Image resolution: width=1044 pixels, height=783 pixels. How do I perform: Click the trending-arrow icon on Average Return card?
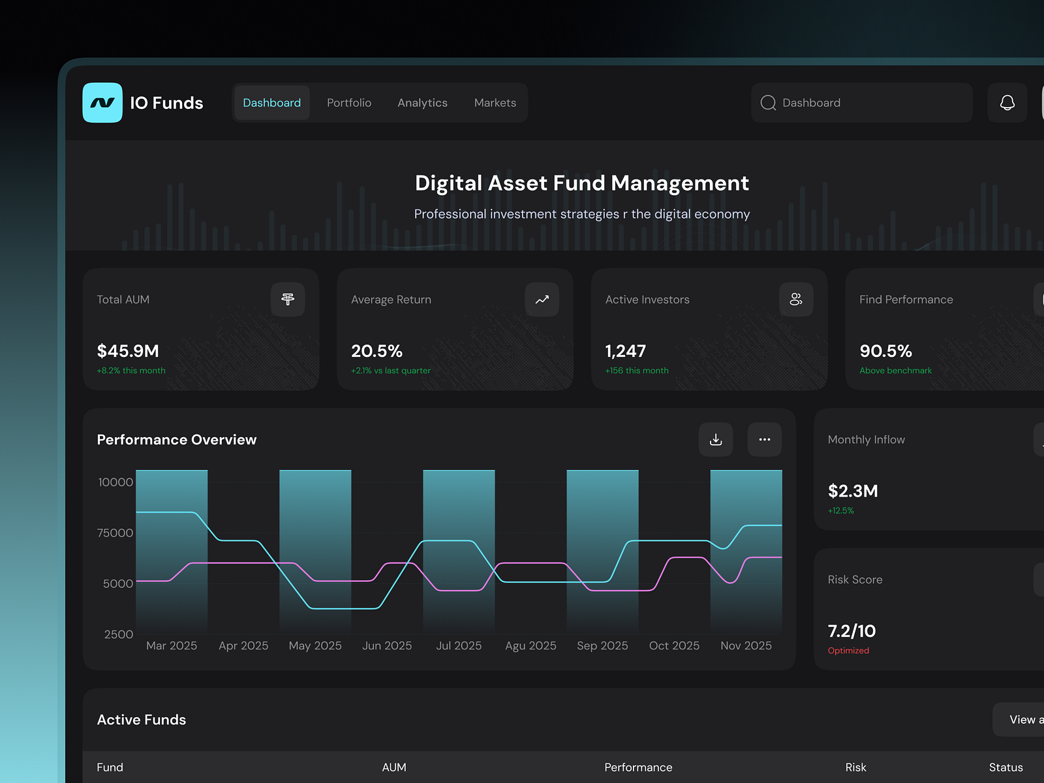click(x=542, y=299)
